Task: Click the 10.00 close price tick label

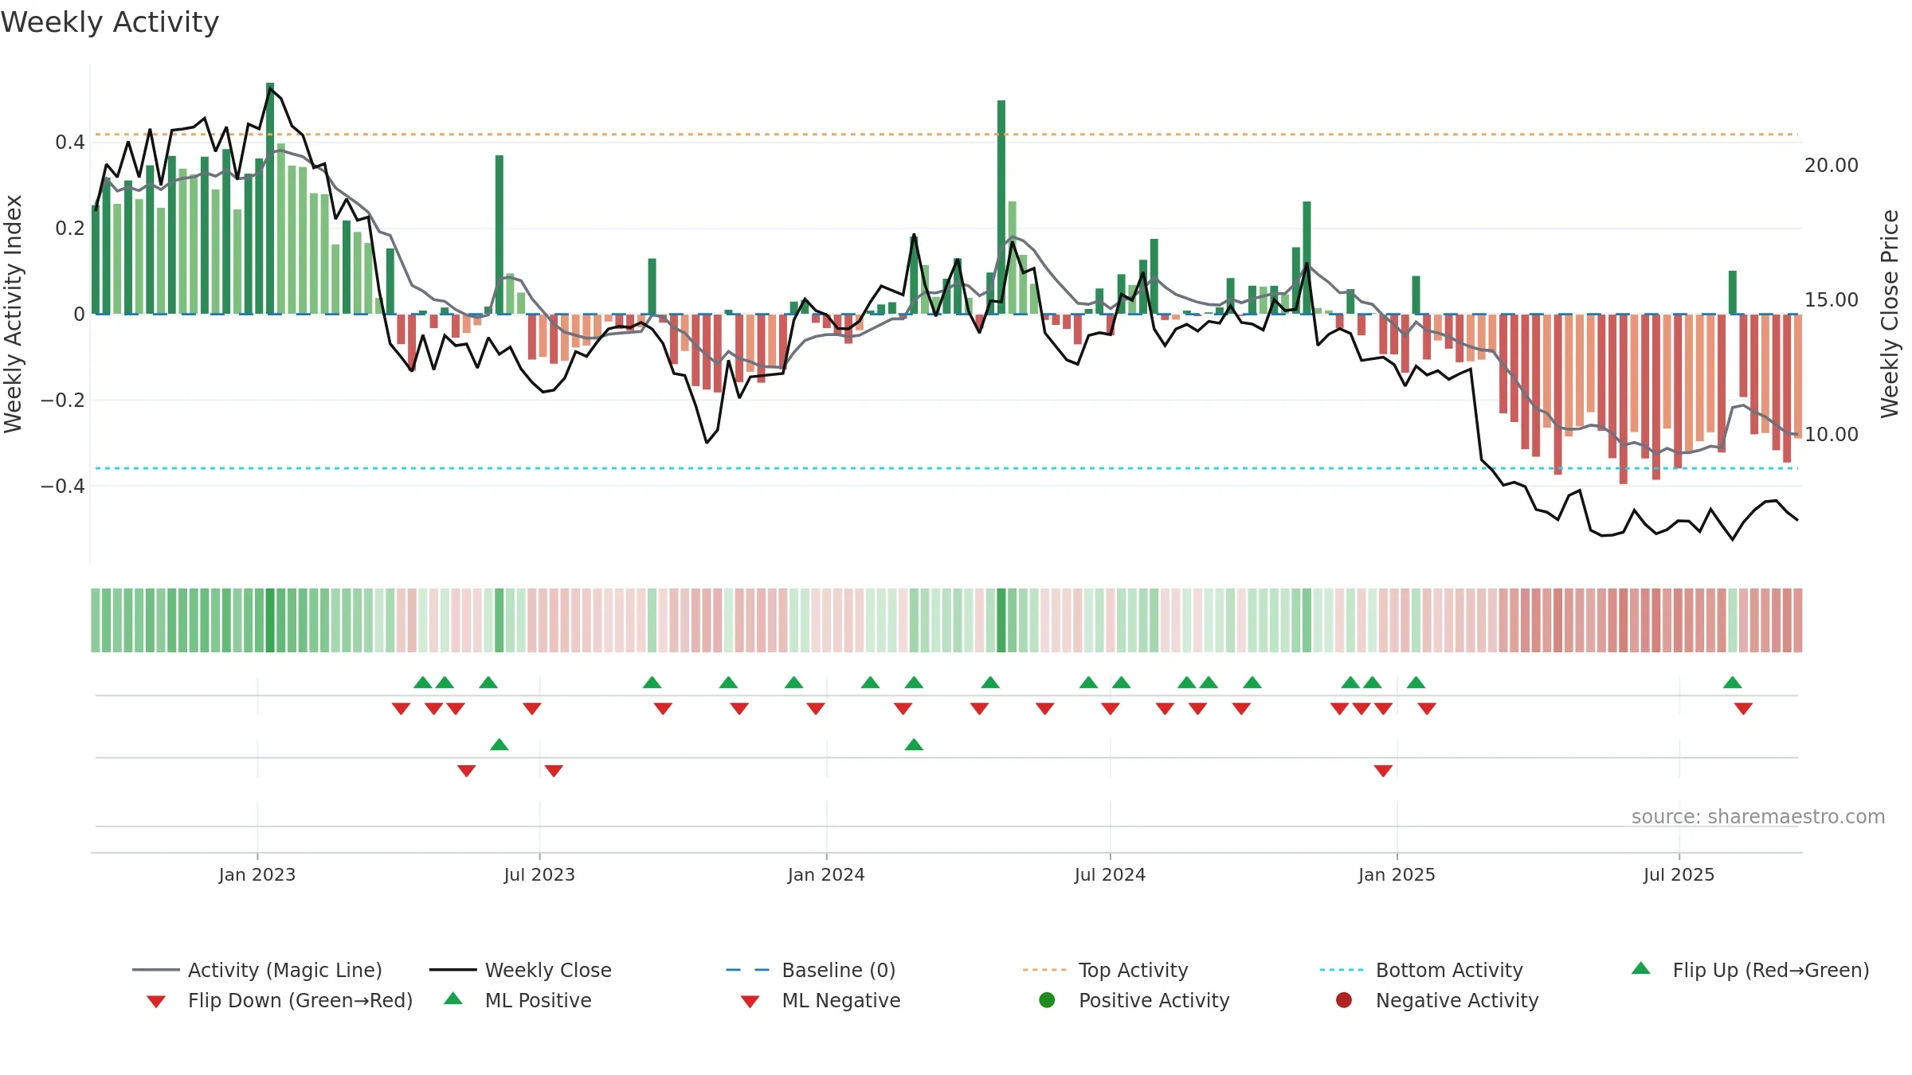Action: (x=1832, y=435)
